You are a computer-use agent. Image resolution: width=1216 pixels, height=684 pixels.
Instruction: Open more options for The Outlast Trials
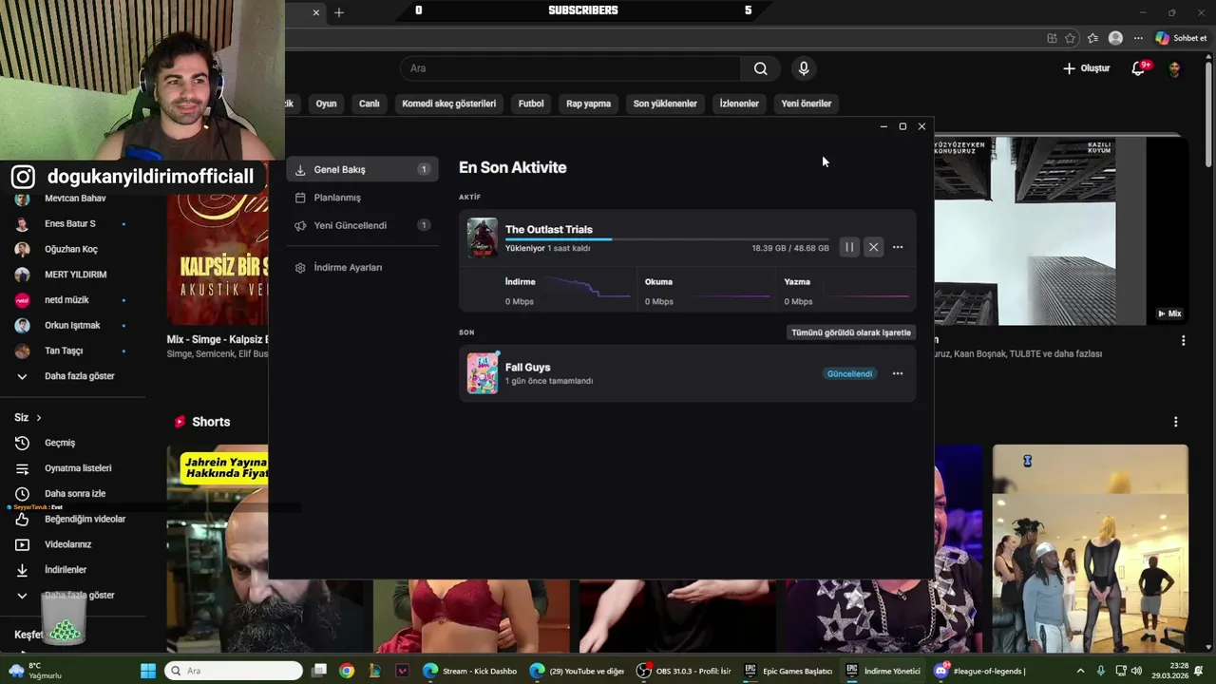898,247
